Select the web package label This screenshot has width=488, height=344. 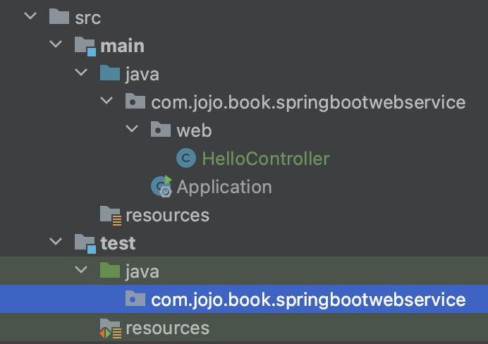(x=194, y=130)
